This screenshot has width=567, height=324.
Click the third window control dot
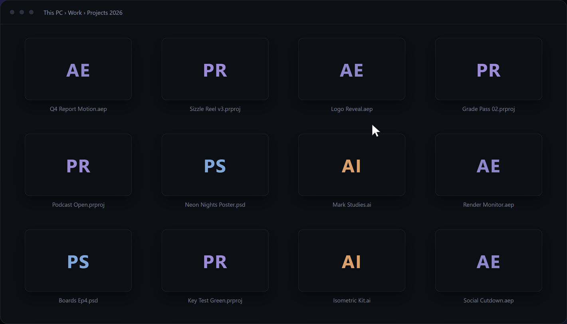(31, 12)
